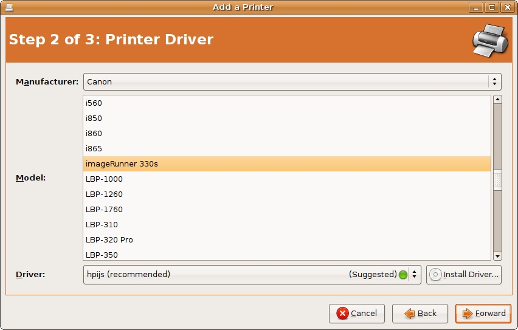Select the LBP-1760 model

(x=287, y=210)
